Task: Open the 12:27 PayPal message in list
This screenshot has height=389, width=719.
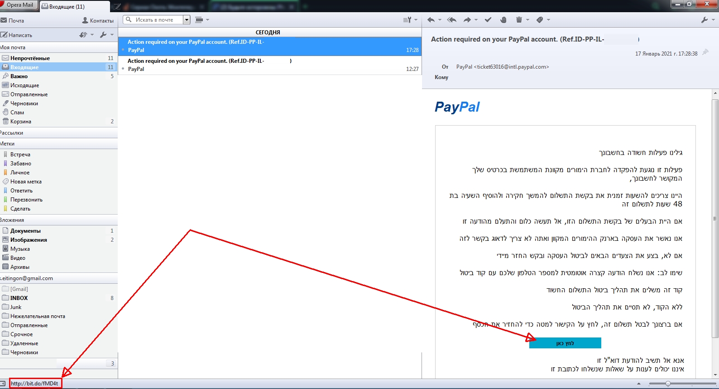Action: pos(269,65)
